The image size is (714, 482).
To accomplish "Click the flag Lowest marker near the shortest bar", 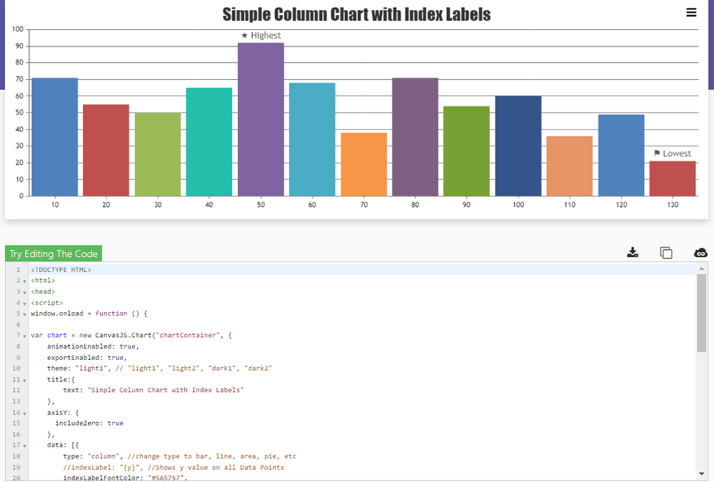I will [x=673, y=153].
